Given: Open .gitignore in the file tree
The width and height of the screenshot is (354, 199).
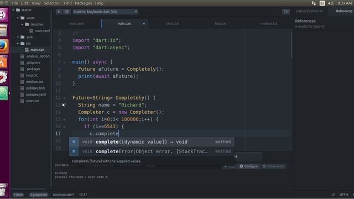Looking at the screenshot, I should [x=33, y=62].
